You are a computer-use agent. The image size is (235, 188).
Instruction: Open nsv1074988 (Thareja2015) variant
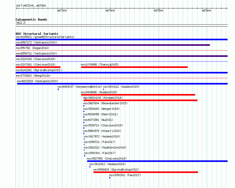pyautogui.click(x=100, y=65)
